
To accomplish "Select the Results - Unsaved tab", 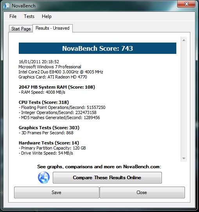I will [x=52, y=28].
